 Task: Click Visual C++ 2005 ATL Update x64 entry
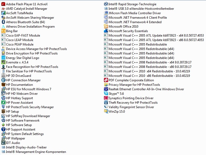[154, 36]
